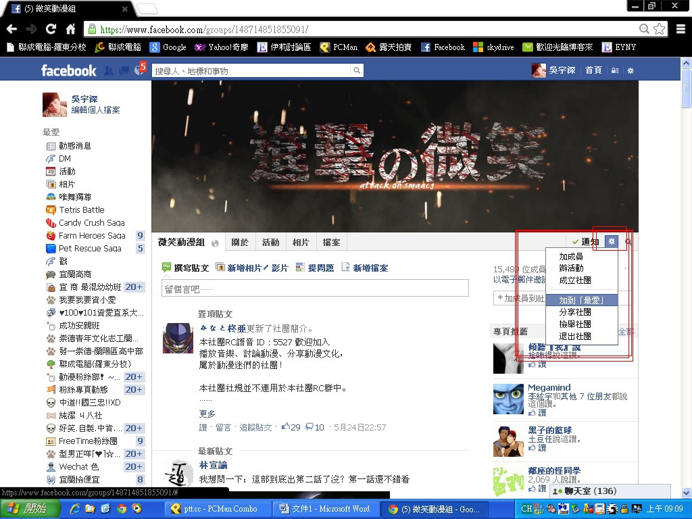Open Farm Heroes Saga in the sidebar

(x=86, y=235)
